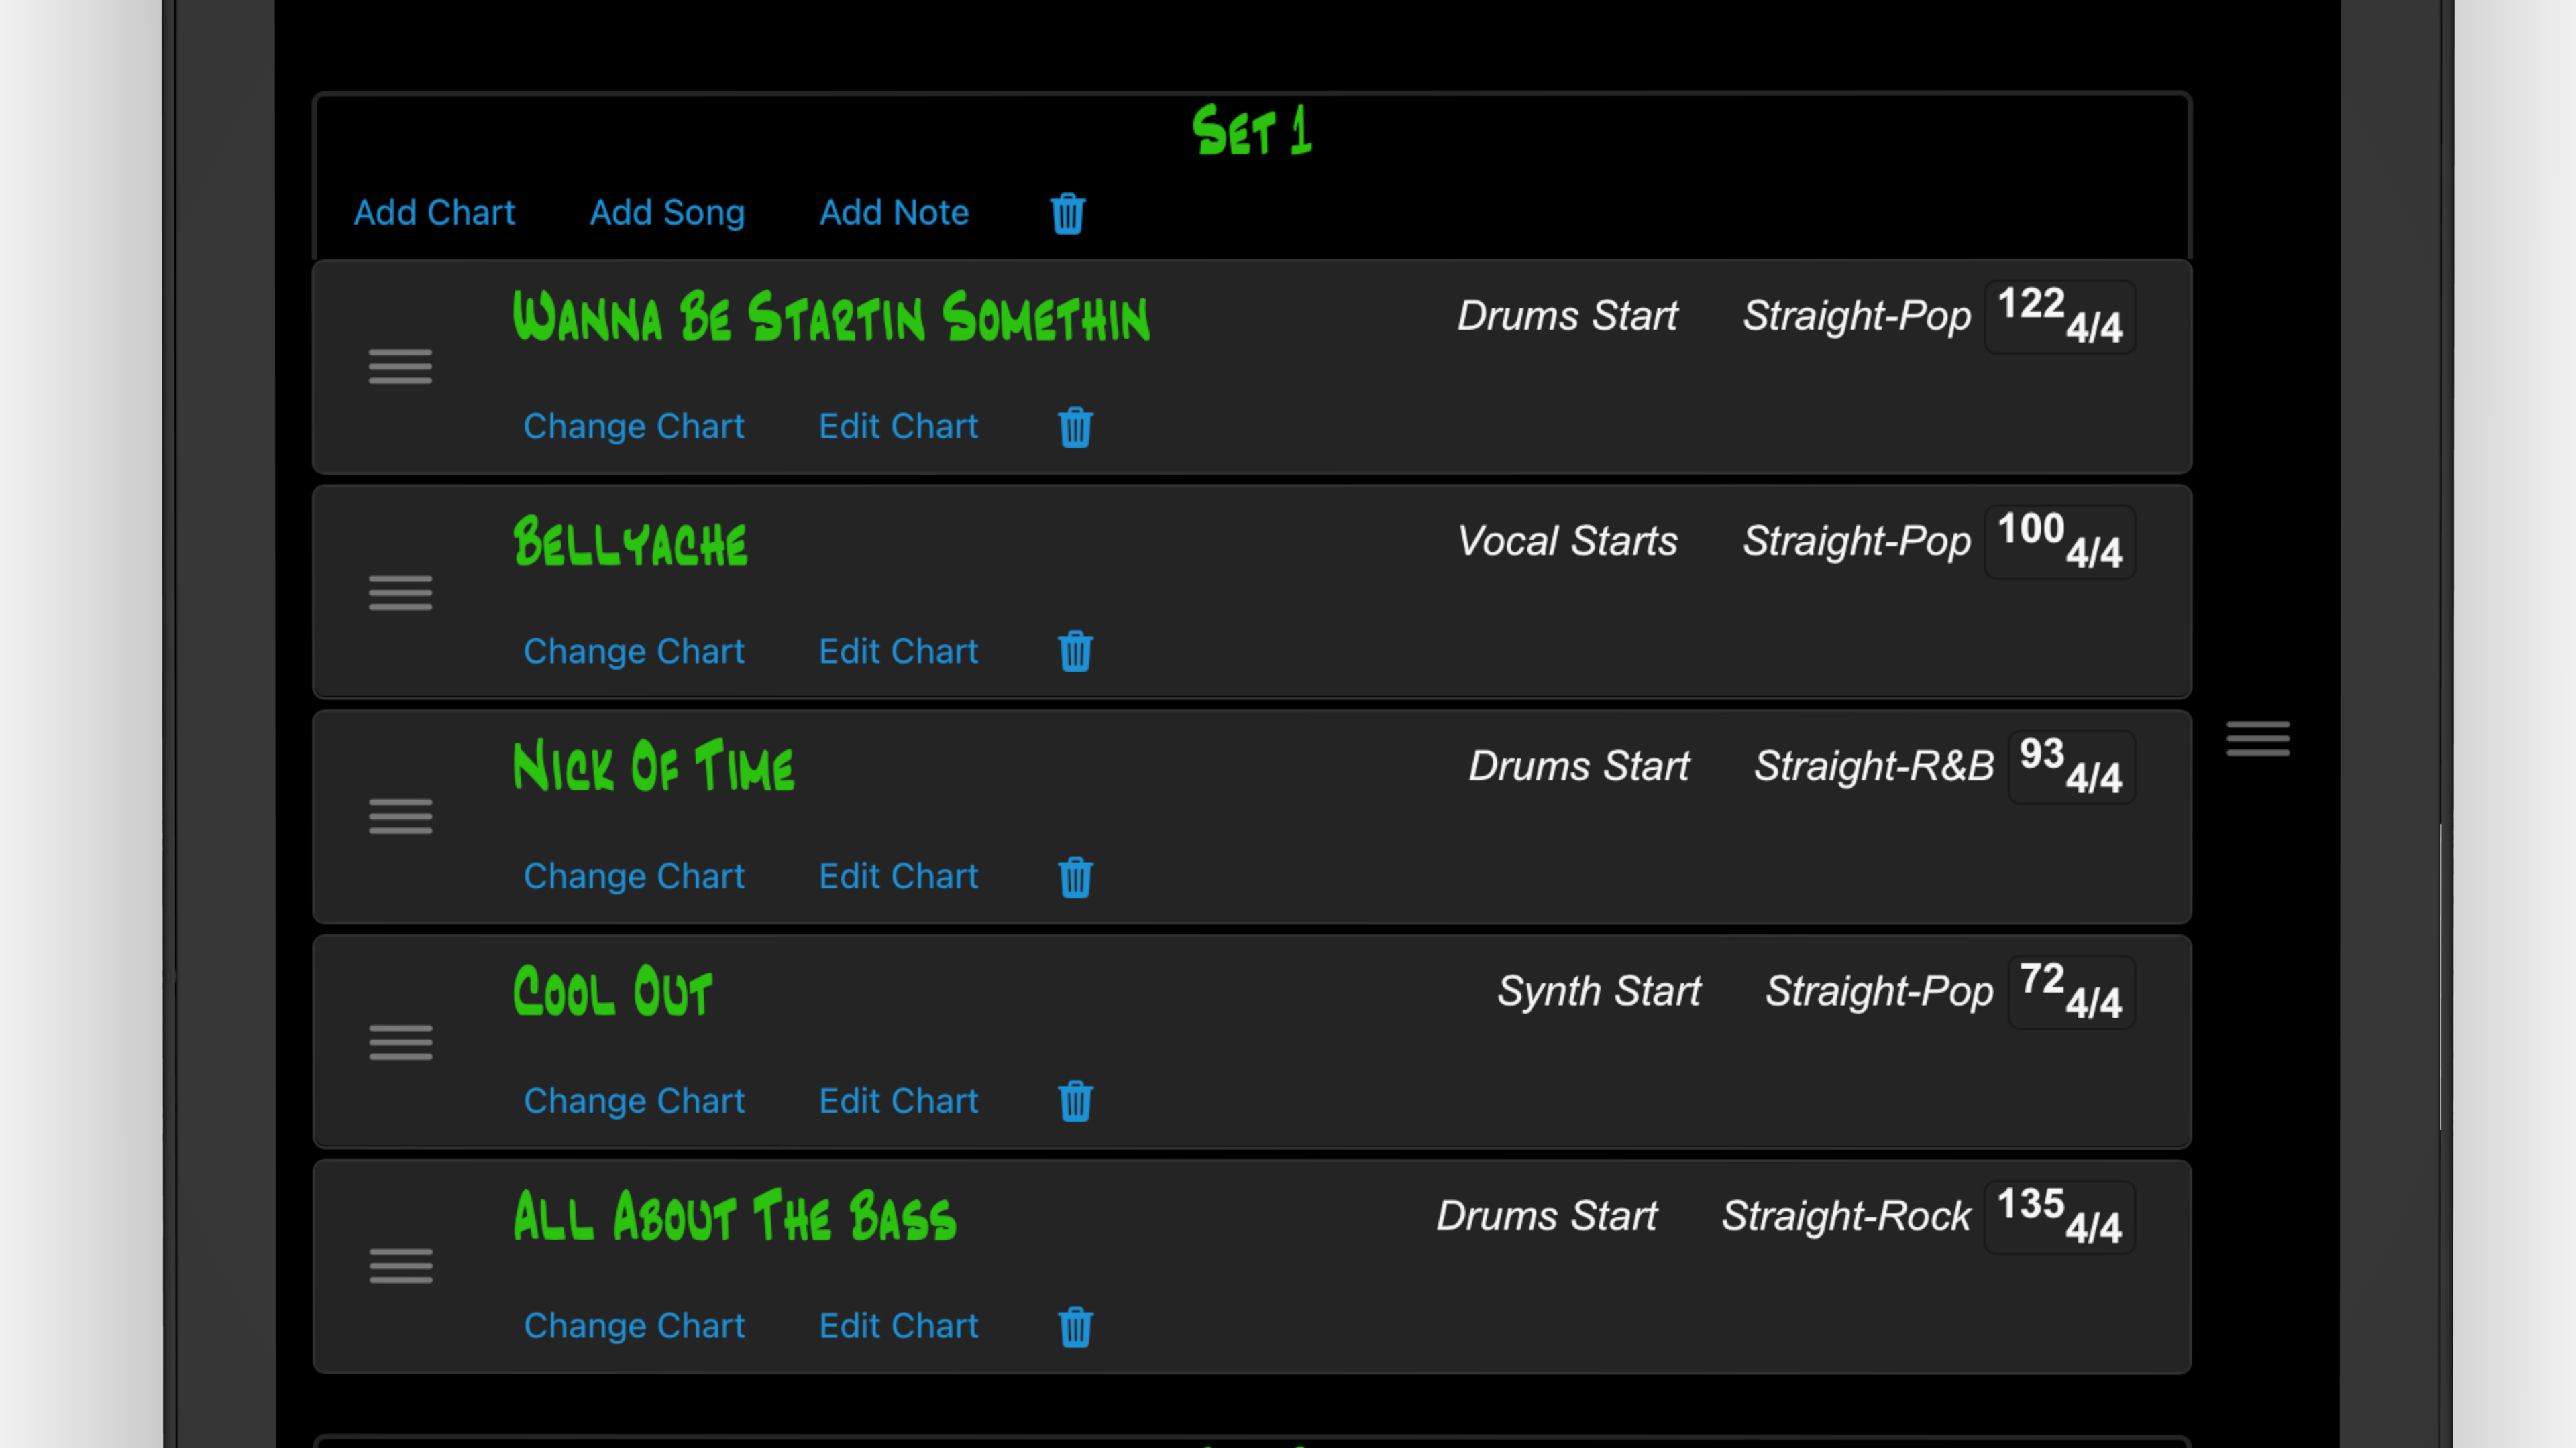Open Edit Chart for Nick Of Time
Image resolution: width=2576 pixels, height=1448 pixels.
tap(898, 876)
